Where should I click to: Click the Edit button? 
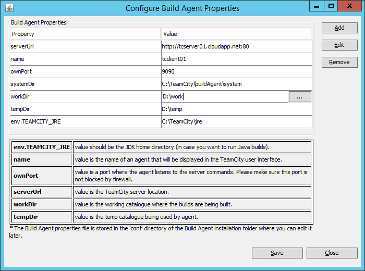point(339,45)
